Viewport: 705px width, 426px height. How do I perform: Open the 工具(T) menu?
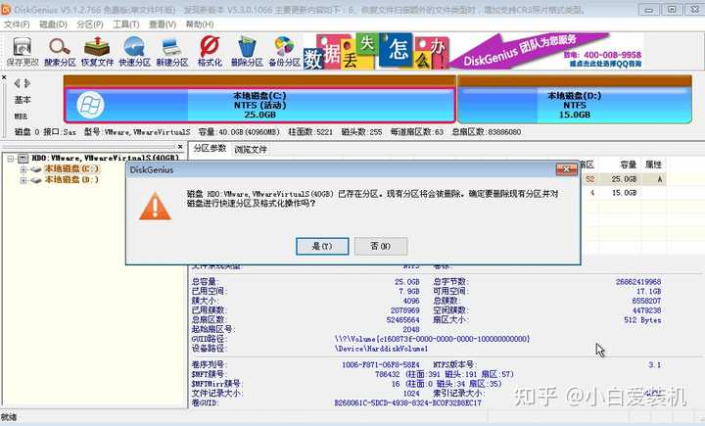[x=126, y=24]
